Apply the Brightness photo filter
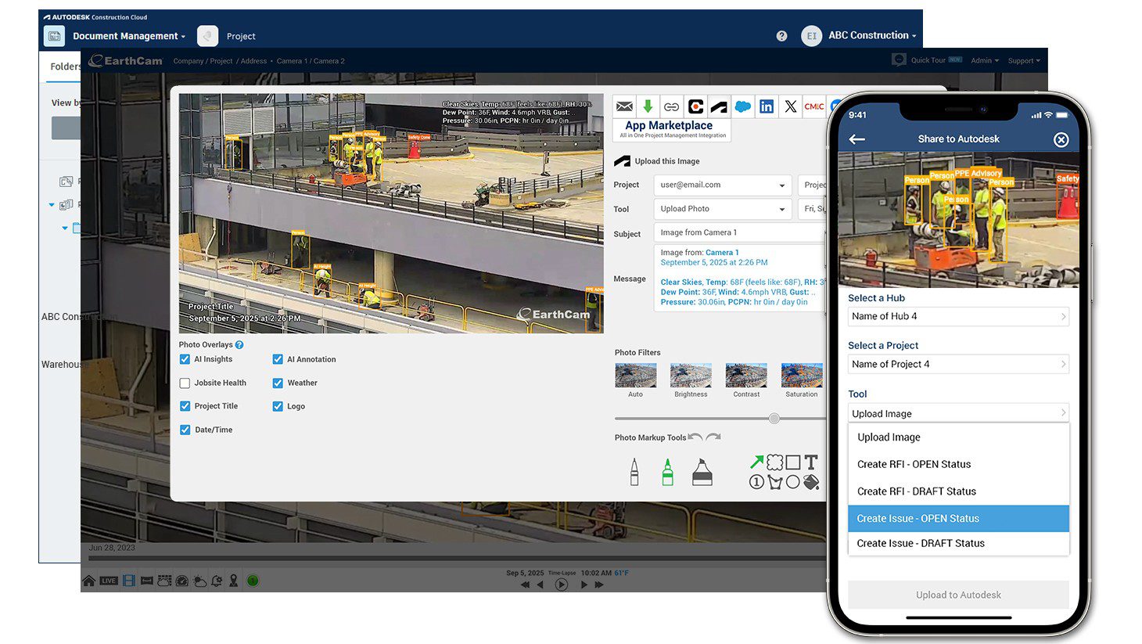This screenshot has width=1142, height=644. pos(690,374)
